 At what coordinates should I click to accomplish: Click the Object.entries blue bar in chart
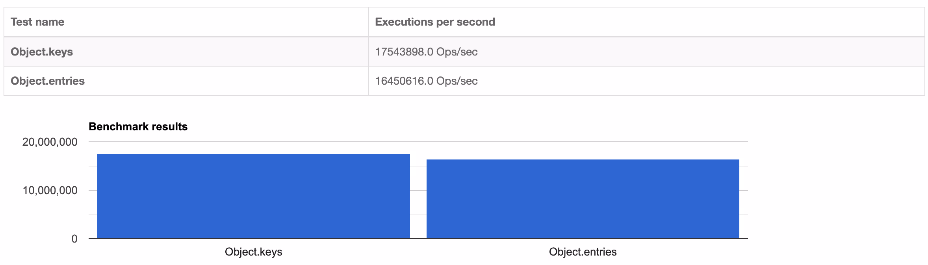coord(583,199)
